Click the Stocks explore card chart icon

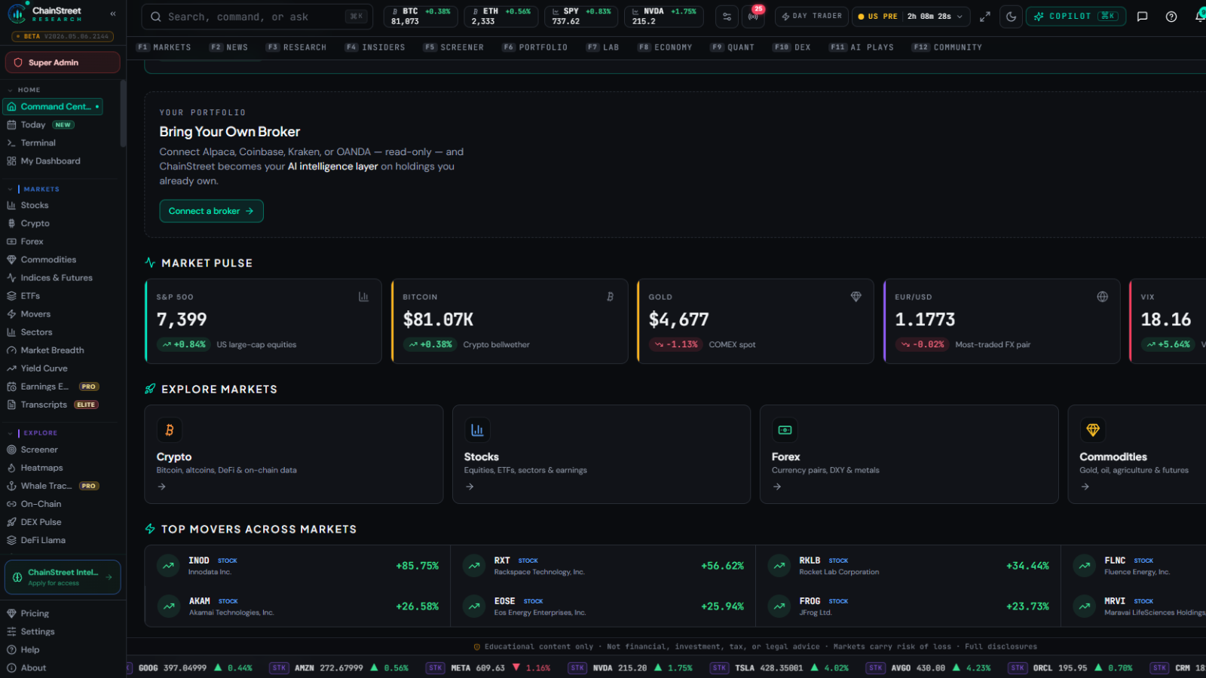tap(477, 430)
